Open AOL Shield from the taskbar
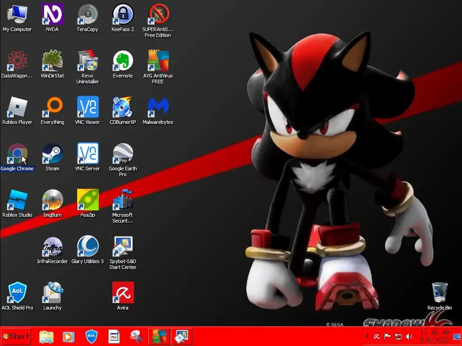Screen dimensions: 462x346 pyautogui.click(x=91, y=337)
